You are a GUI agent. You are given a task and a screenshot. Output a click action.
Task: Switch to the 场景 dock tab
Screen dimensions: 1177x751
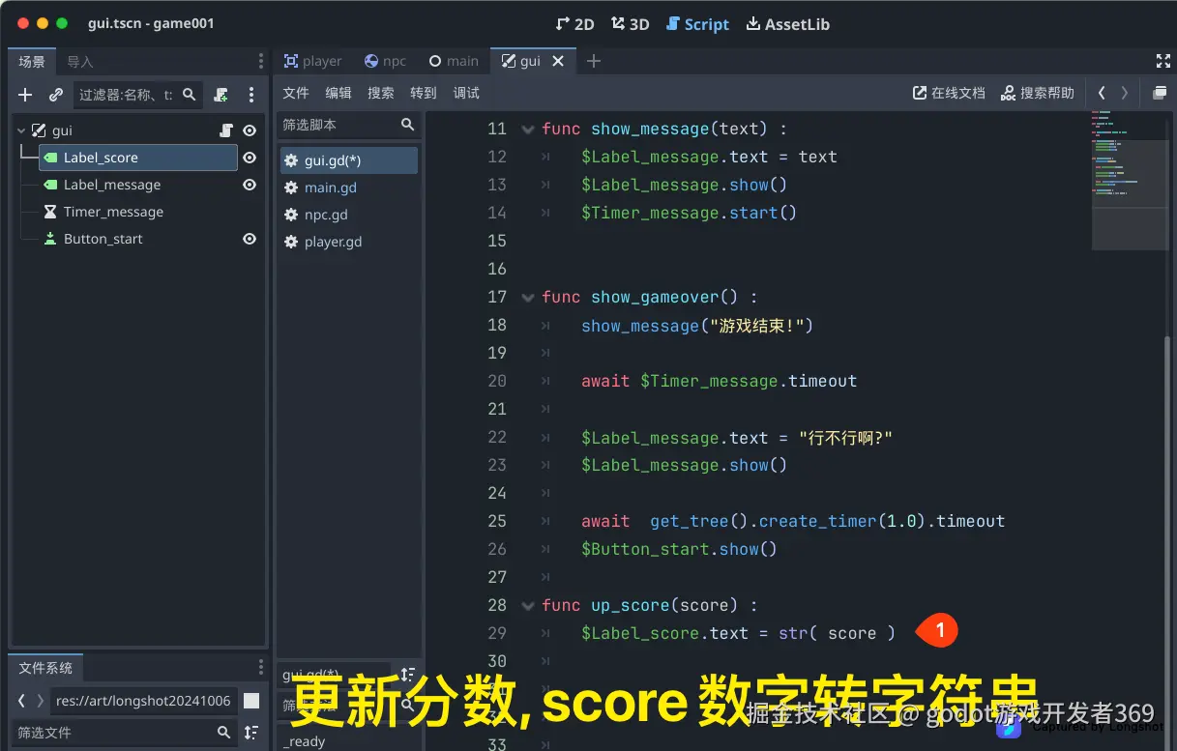pos(32,61)
